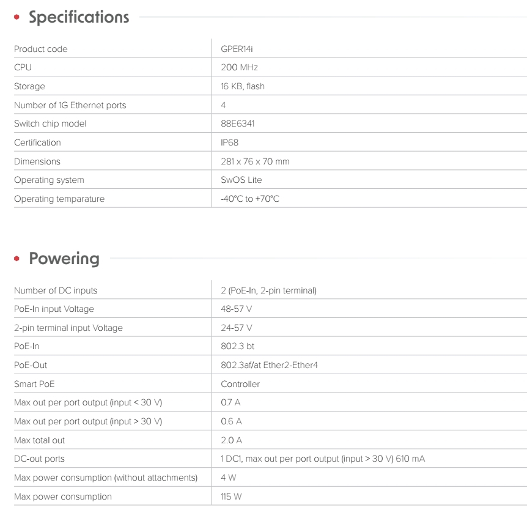The height and width of the screenshot is (513, 527).
Task: Click the Number of DC inputs label
Action: pyautogui.click(x=56, y=290)
